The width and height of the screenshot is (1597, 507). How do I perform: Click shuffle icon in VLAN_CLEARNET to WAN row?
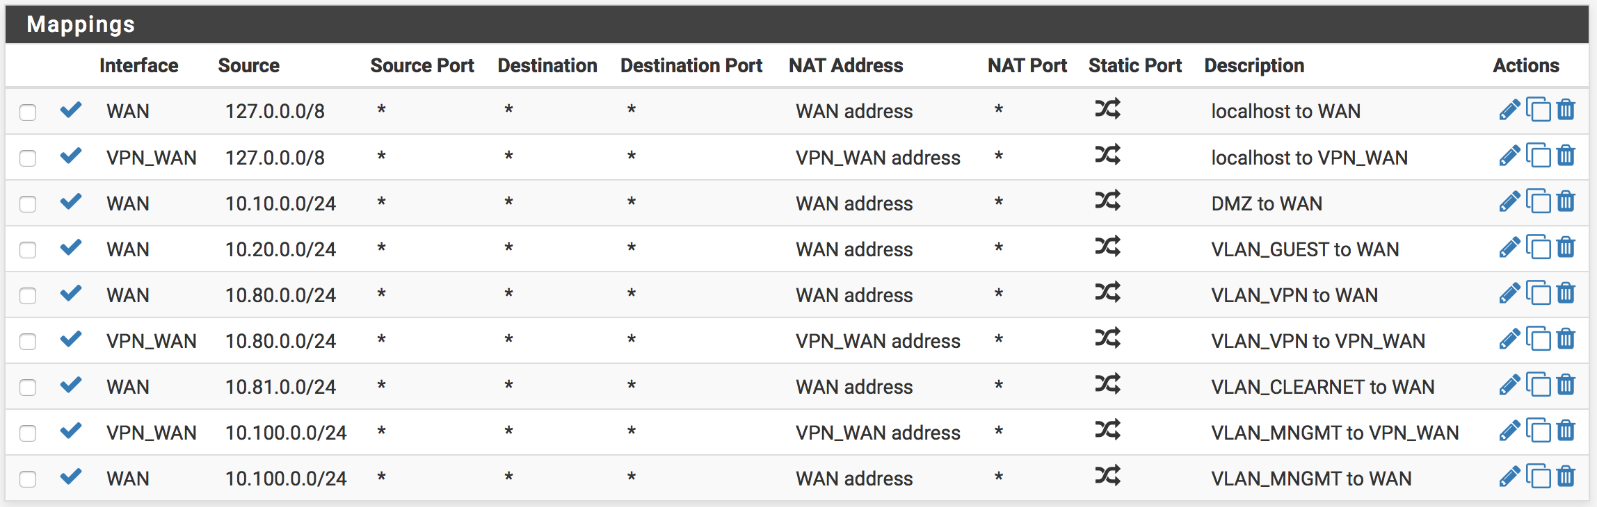pyautogui.click(x=1107, y=385)
